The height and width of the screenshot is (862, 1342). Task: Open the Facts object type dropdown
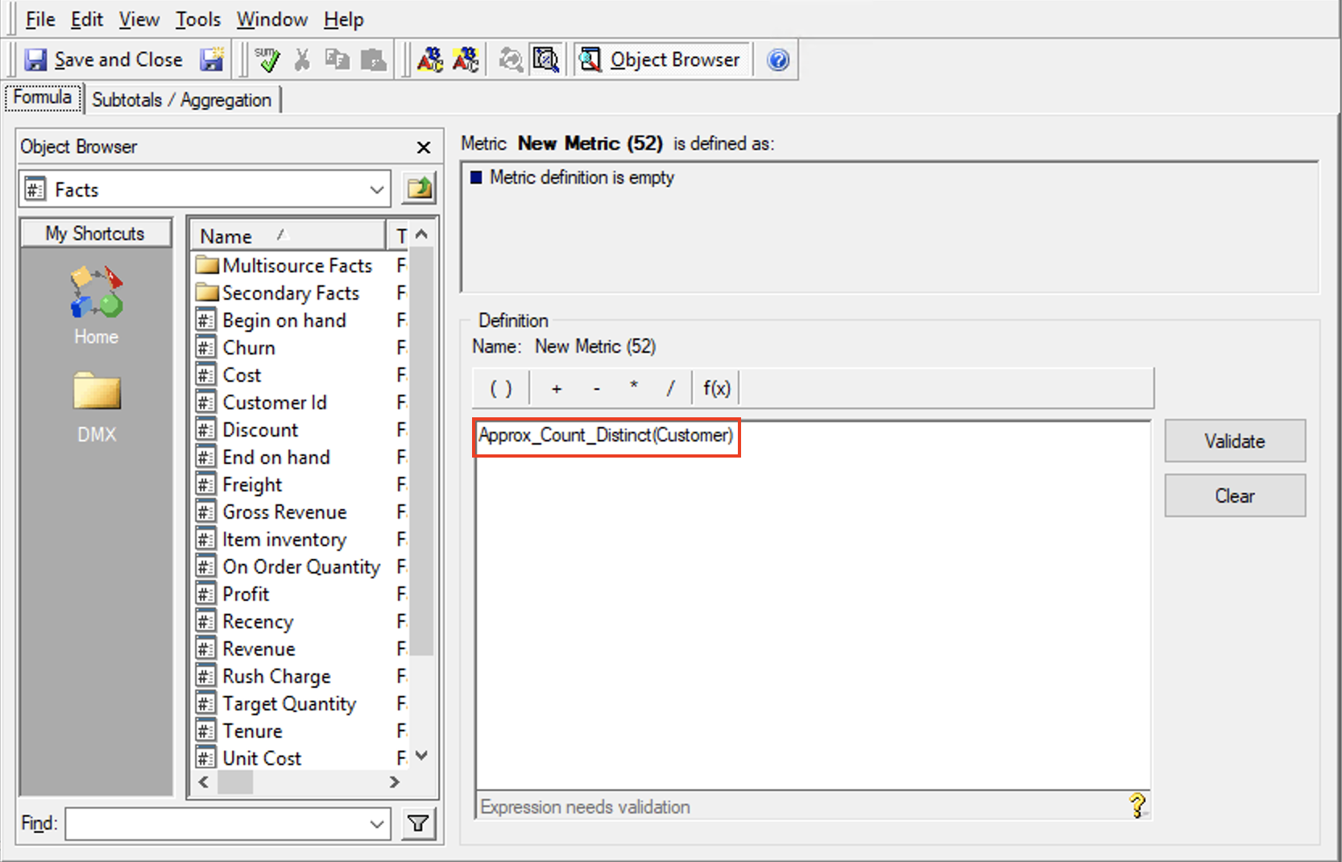pos(376,189)
